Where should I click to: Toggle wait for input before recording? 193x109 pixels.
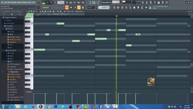(x=71, y=2)
